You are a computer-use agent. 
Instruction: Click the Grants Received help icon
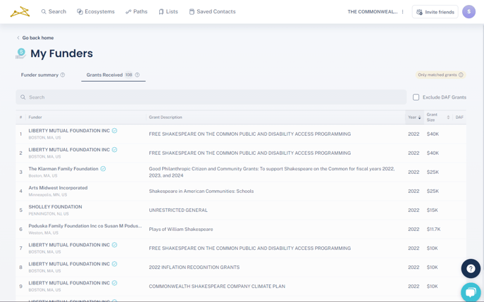[x=137, y=75]
